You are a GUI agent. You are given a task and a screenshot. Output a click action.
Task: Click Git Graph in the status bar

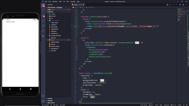62,105
